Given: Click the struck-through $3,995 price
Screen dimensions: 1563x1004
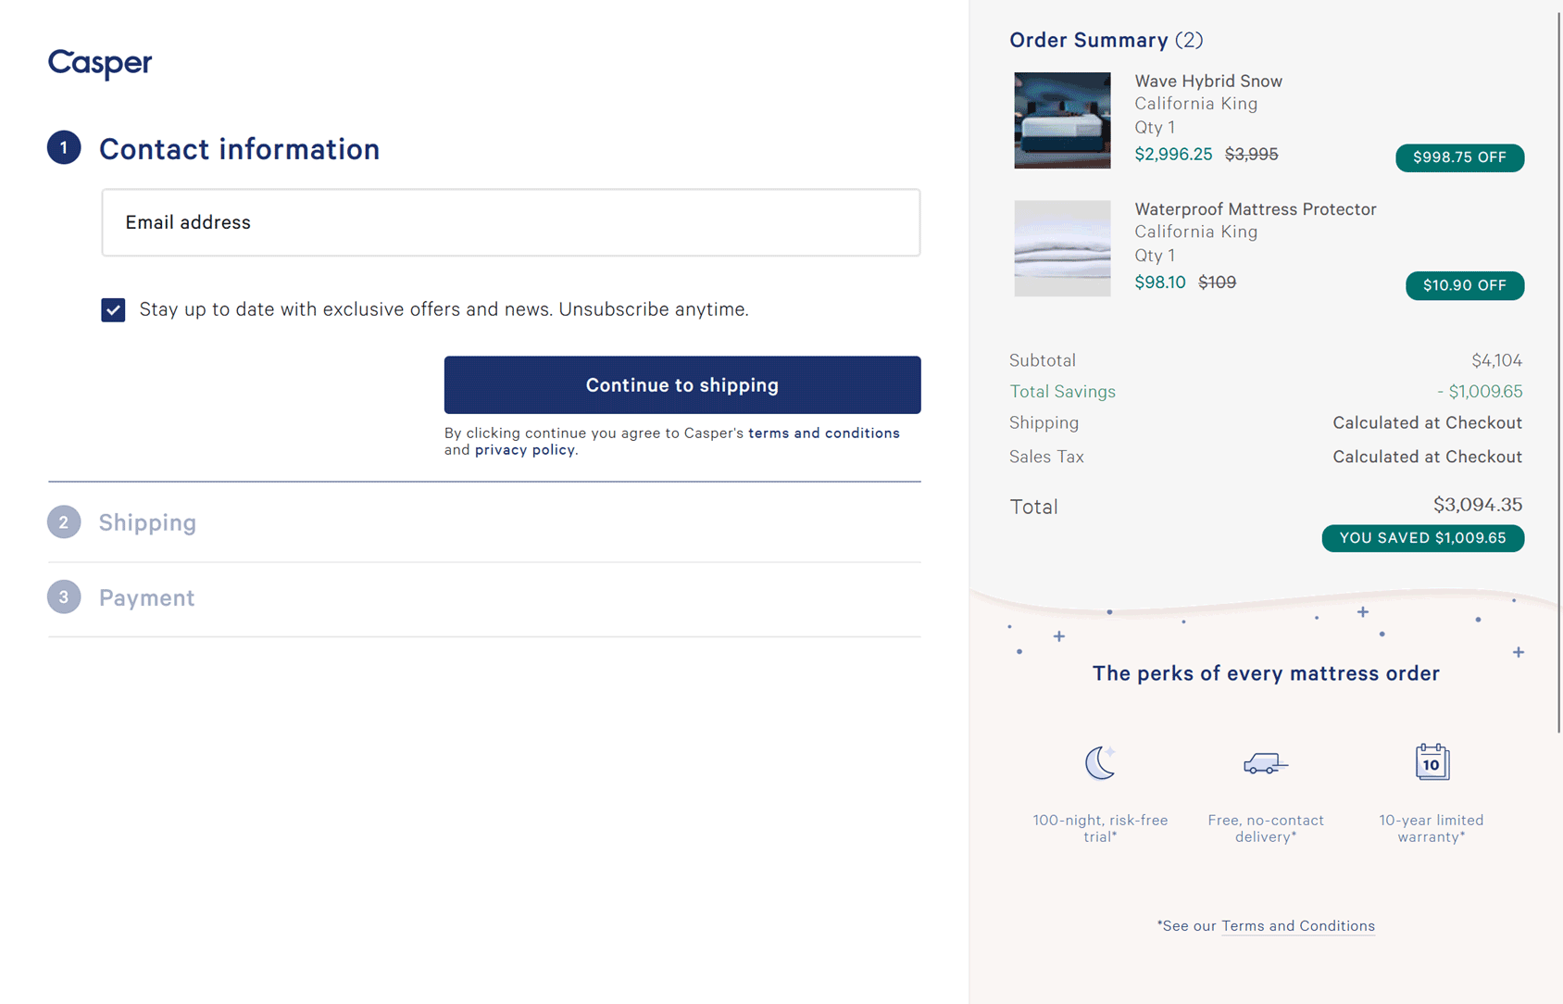Looking at the screenshot, I should coord(1251,155).
